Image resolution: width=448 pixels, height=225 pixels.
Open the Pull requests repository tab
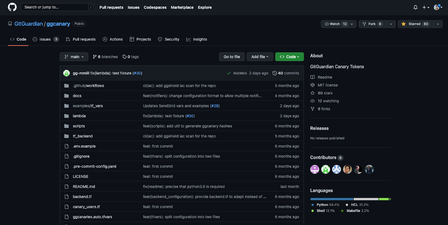click(81, 40)
